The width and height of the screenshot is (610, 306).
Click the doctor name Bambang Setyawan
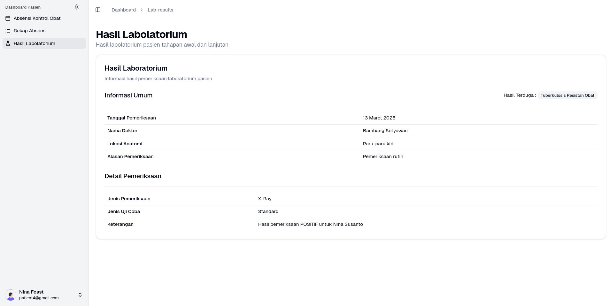385,131
